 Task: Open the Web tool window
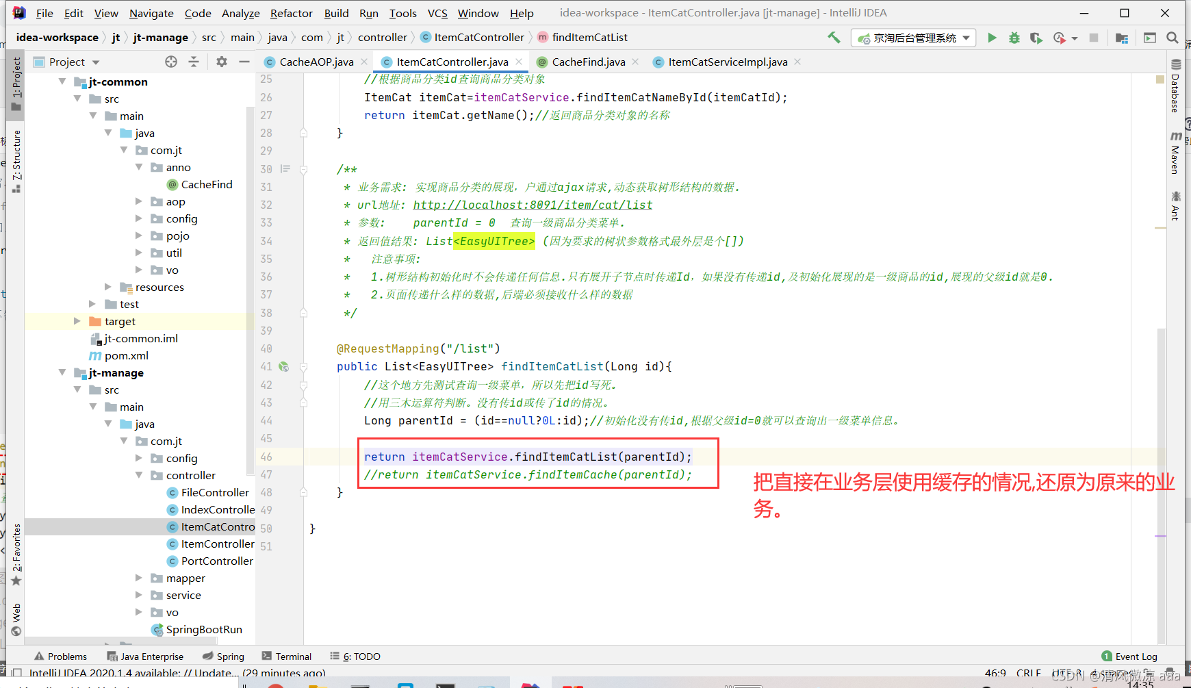pos(16,620)
